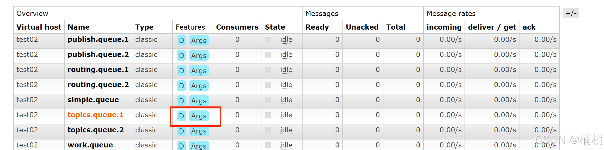604x150 pixels.
Task: Sort queues by Name column
Action: [x=79, y=27]
